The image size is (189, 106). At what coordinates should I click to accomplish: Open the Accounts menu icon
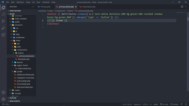pos(3,92)
